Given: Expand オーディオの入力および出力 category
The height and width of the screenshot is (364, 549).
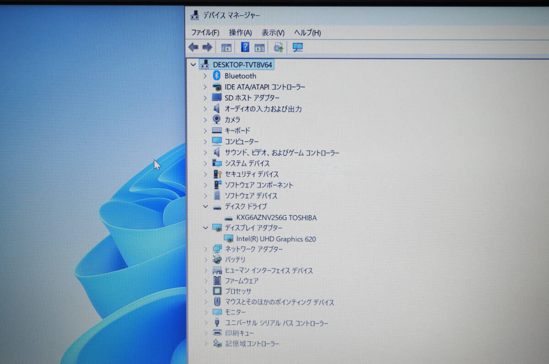Looking at the screenshot, I should (x=205, y=109).
